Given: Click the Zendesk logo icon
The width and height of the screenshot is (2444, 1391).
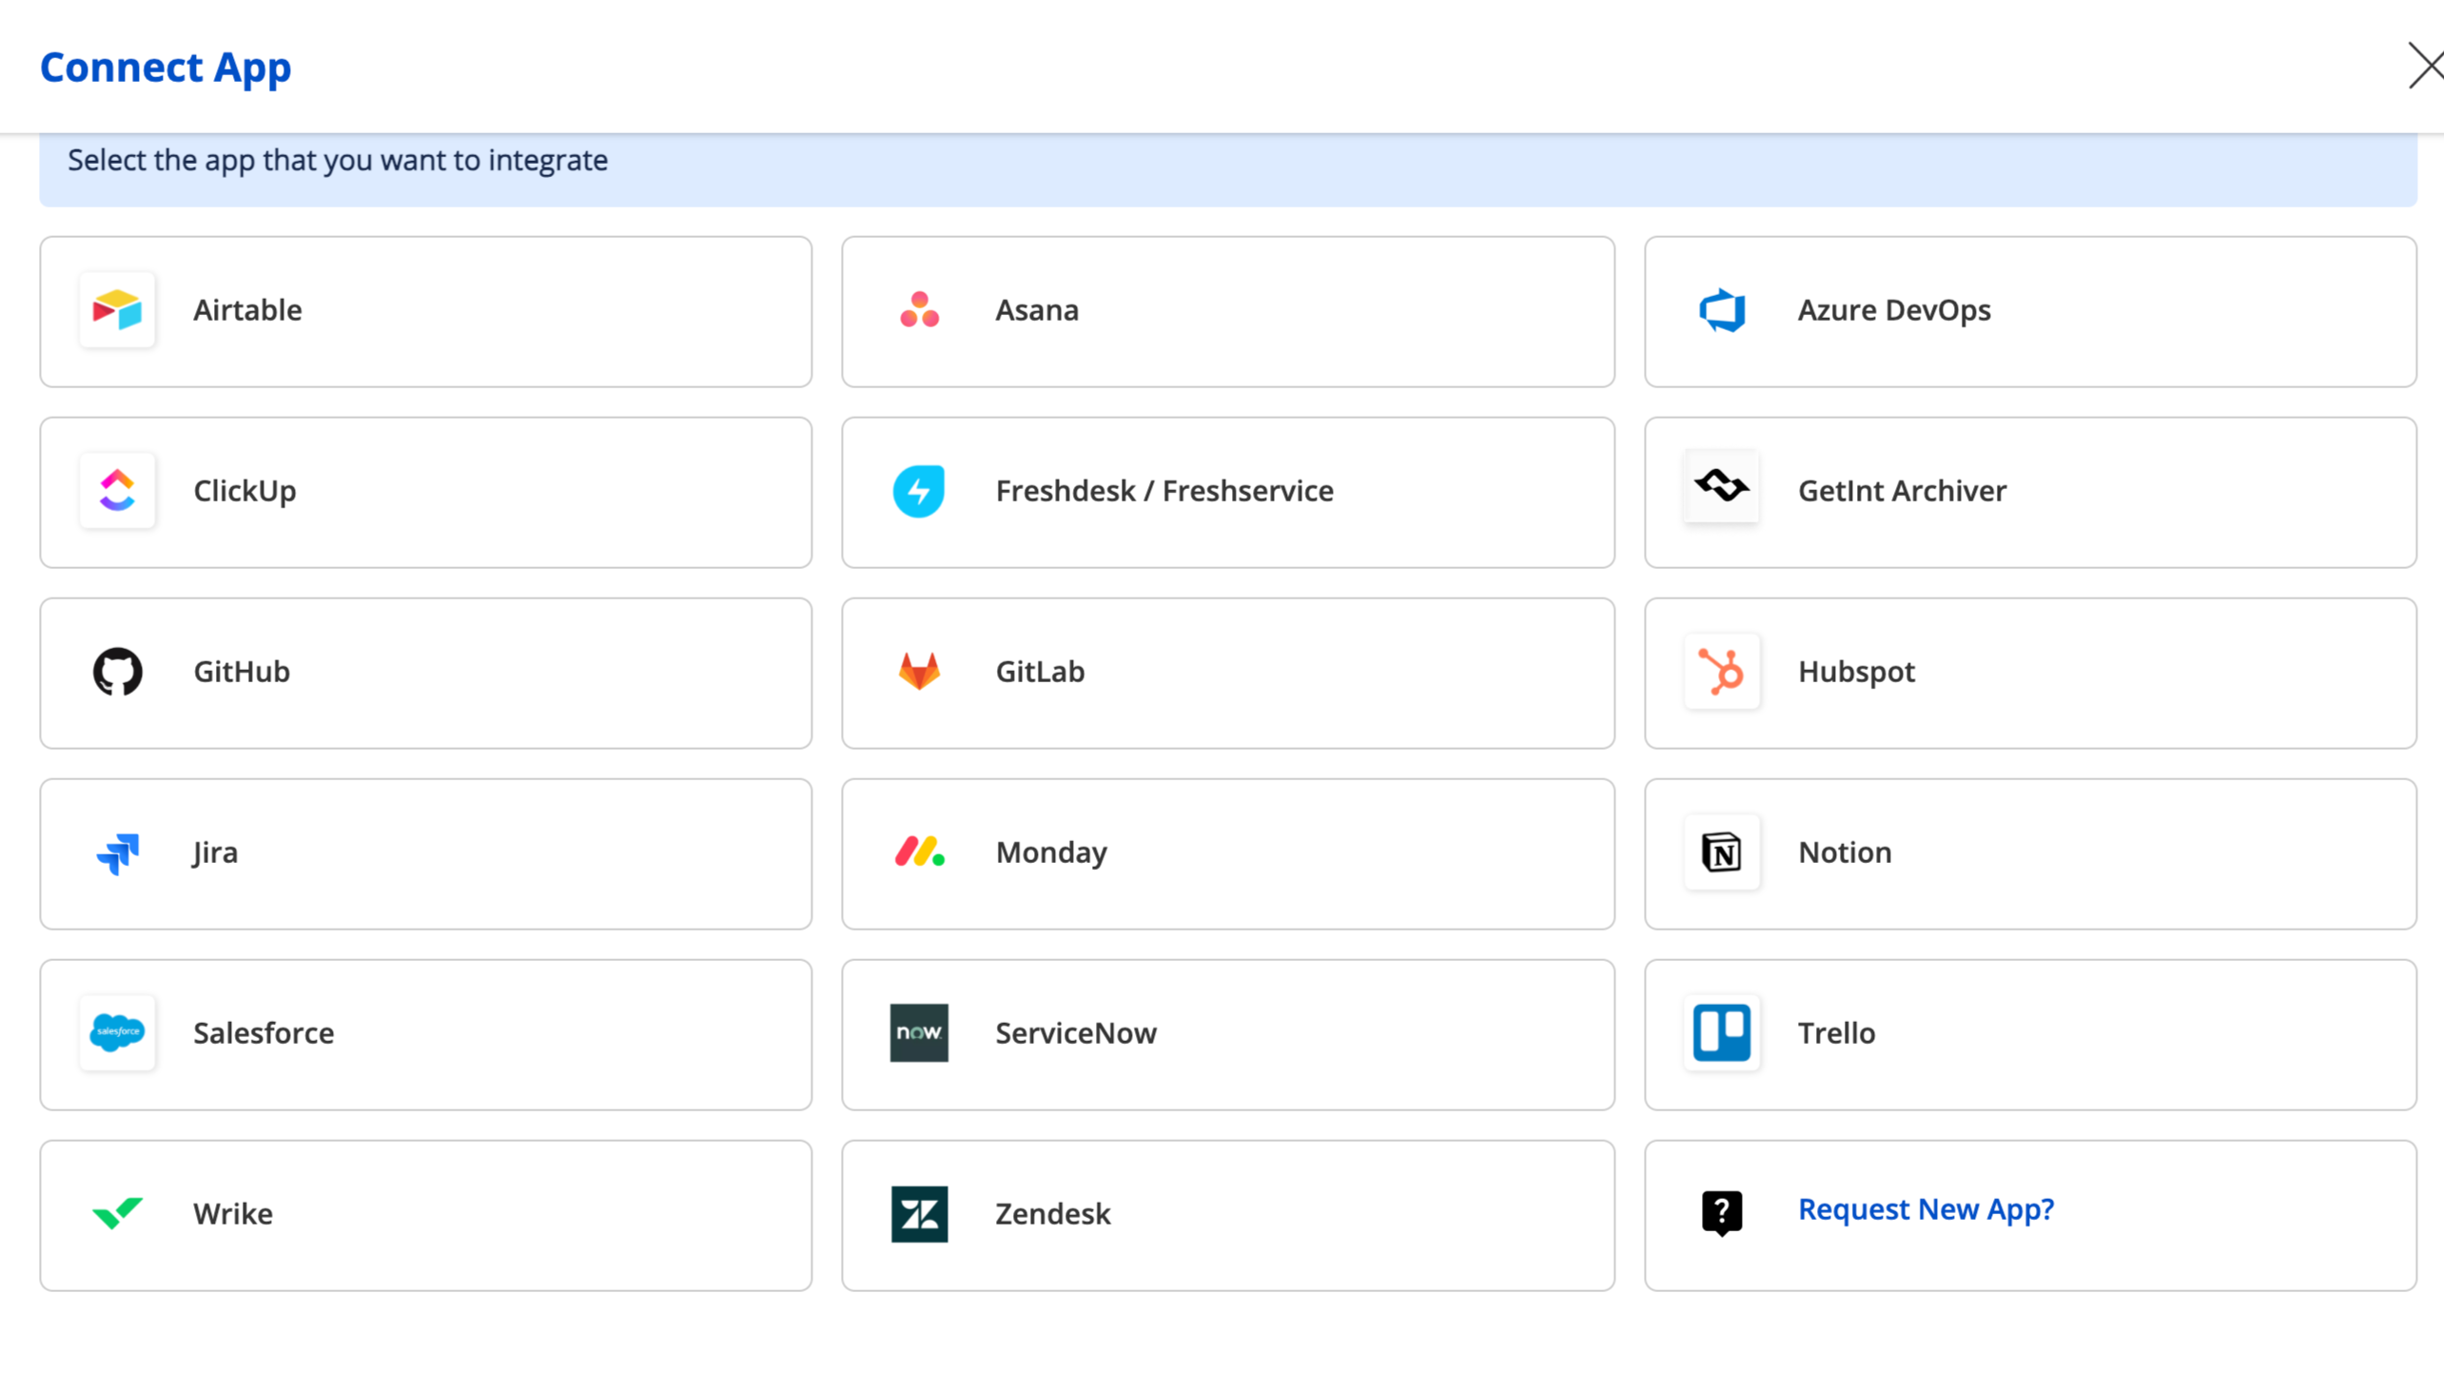Looking at the screenshot, I should (919, 1213).
